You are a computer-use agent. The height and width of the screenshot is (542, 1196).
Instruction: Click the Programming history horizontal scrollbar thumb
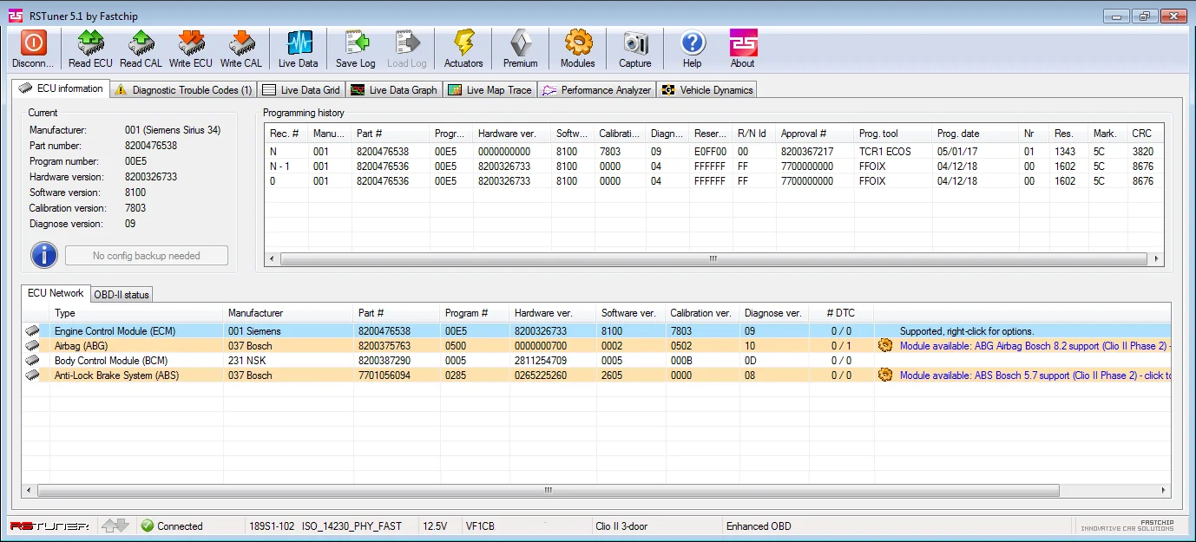point(713,258)
